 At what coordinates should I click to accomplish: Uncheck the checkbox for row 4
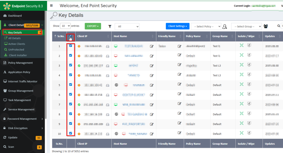pos(70,75)
